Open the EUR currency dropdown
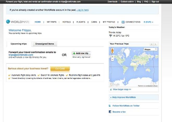 (149, 22)
